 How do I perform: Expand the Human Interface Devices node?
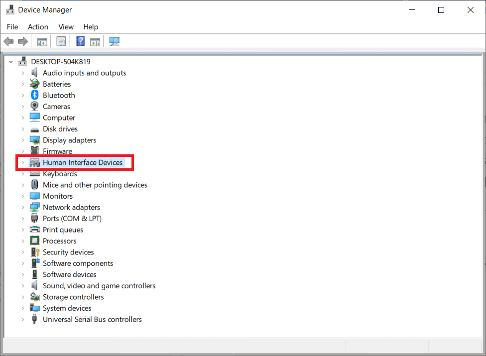point(22,163)
